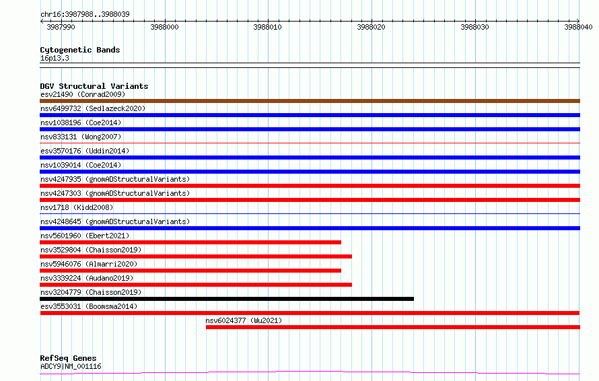Click red bar under nsv3529804
599x381 pixels.
pyautogui.click(x=196, y=256)
